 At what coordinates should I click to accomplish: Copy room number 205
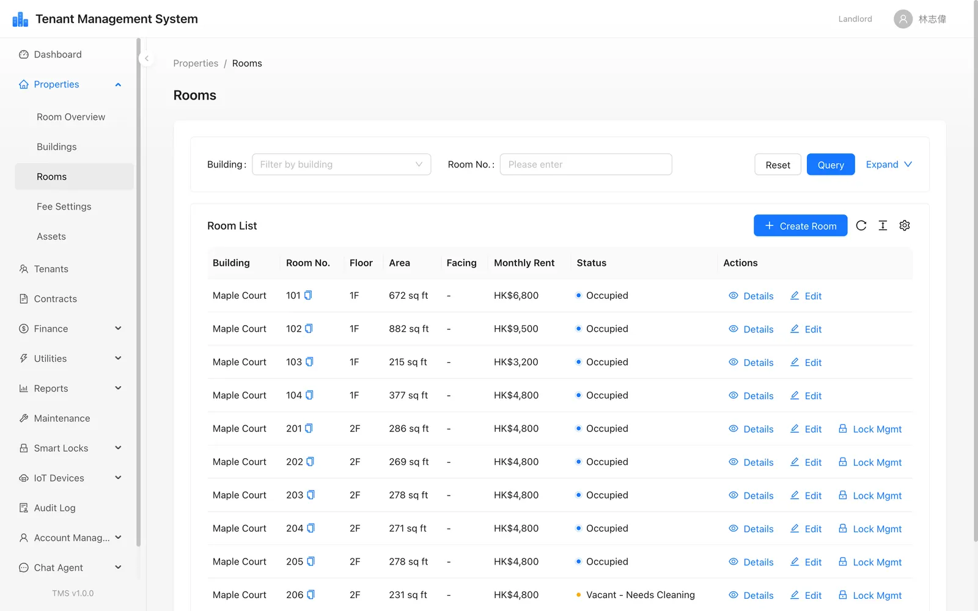tap(311, 562)
